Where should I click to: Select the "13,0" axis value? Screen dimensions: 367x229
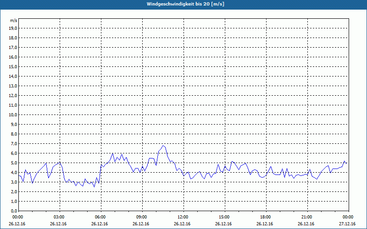click(x=13, y=86)
